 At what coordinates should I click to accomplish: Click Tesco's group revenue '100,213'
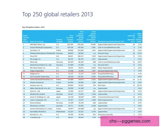click(x=80, y=56)
